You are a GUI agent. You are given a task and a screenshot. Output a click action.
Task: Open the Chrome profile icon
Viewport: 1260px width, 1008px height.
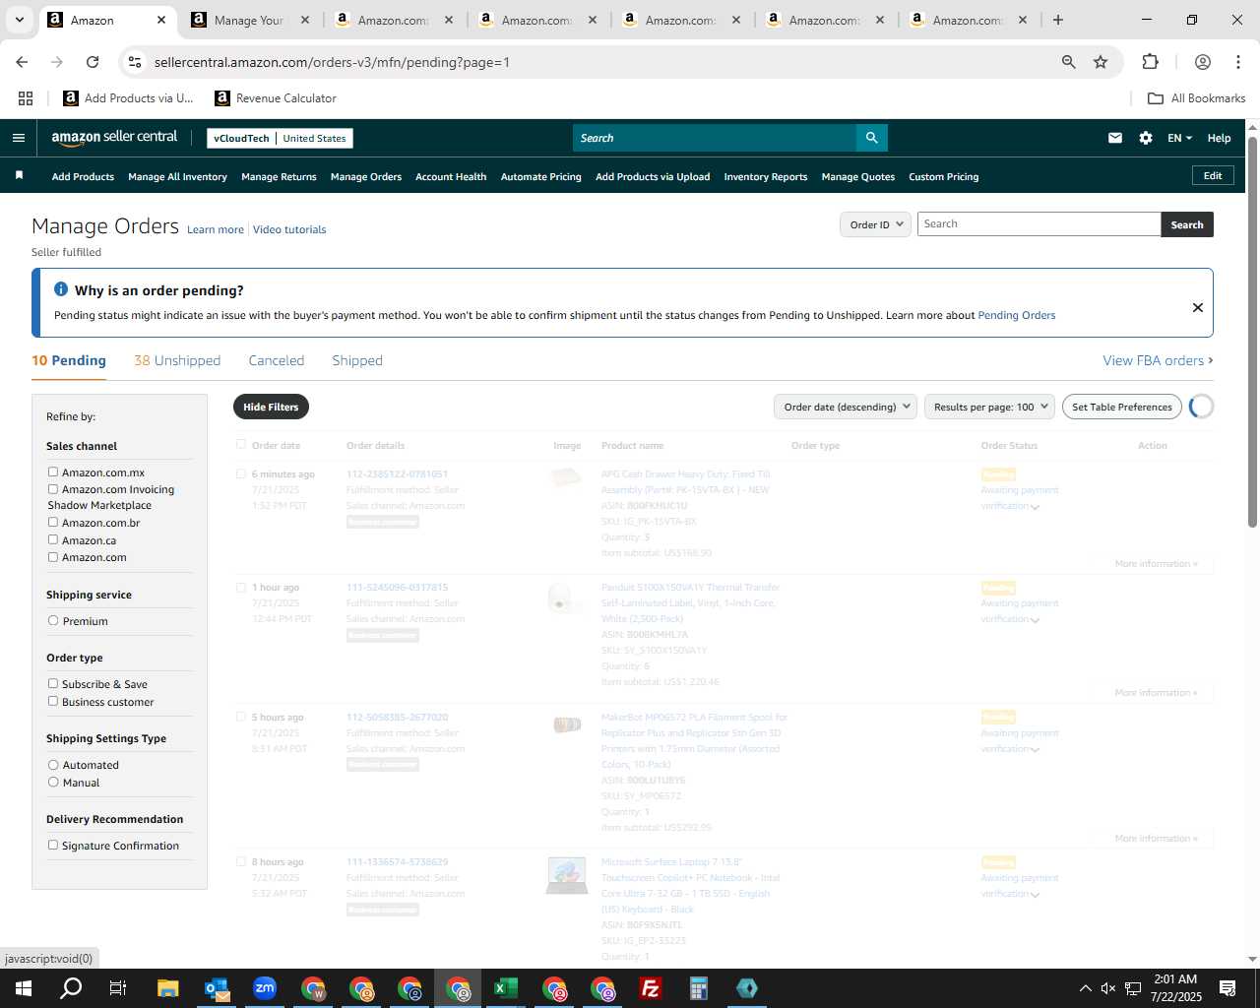point(1202,62)
